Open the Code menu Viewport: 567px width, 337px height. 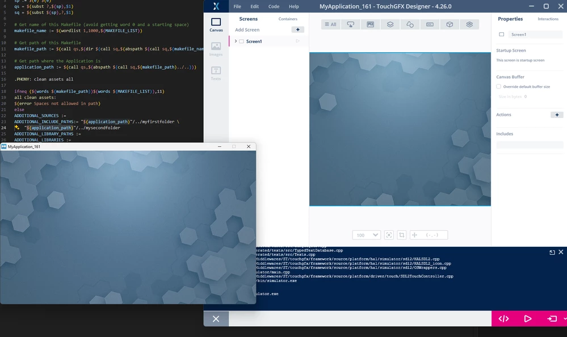pyautogui.click(x=274, y=6)
